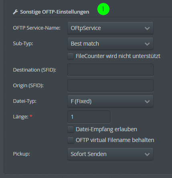Click the Sonstige OFTP-Einstellungen section heading
The image size is (172, 178).
pos(55,12)
